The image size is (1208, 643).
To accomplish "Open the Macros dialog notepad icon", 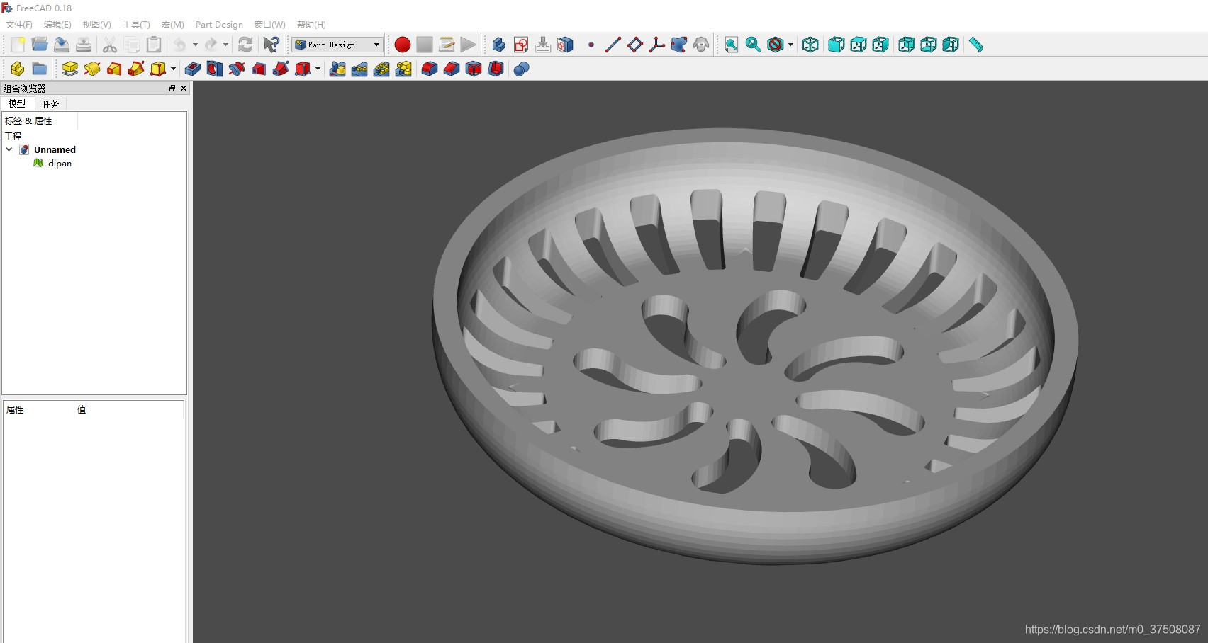I will [x=447, y=45].
